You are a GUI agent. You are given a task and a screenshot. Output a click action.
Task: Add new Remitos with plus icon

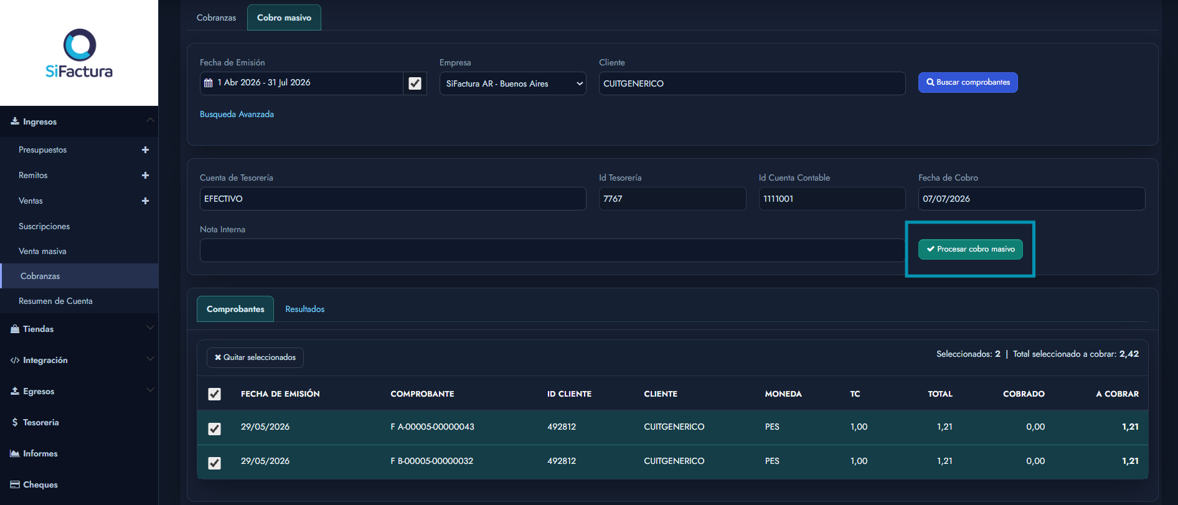click(145, 176)
